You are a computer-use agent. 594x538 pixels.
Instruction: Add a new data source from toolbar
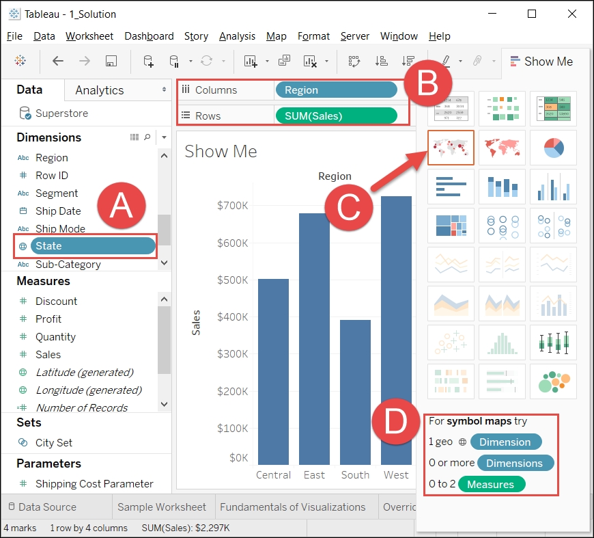(148, 61)
